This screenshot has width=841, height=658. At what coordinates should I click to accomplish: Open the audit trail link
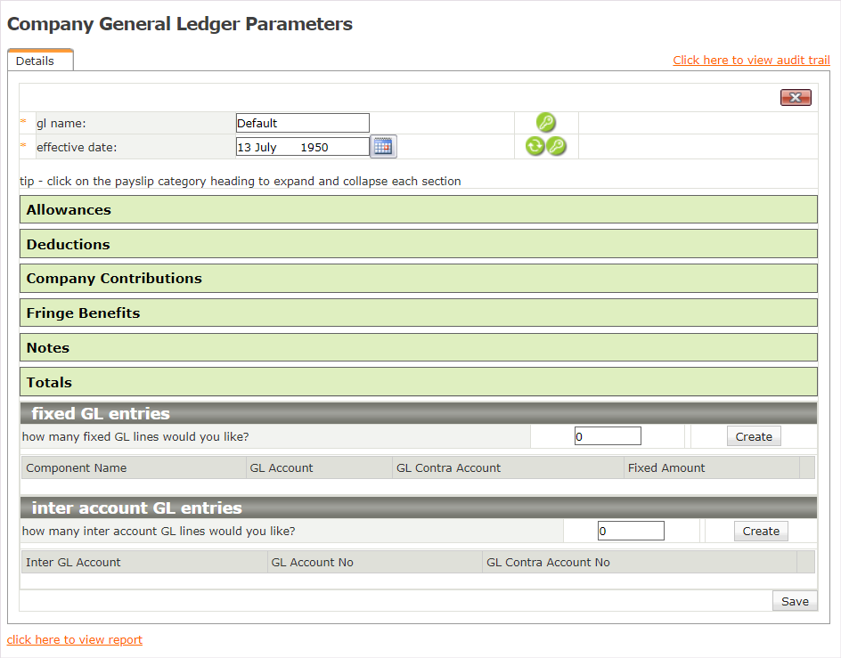tap(751, 61)
